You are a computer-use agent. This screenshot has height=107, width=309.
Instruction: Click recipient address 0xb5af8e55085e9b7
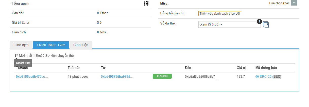coord(200,76)
